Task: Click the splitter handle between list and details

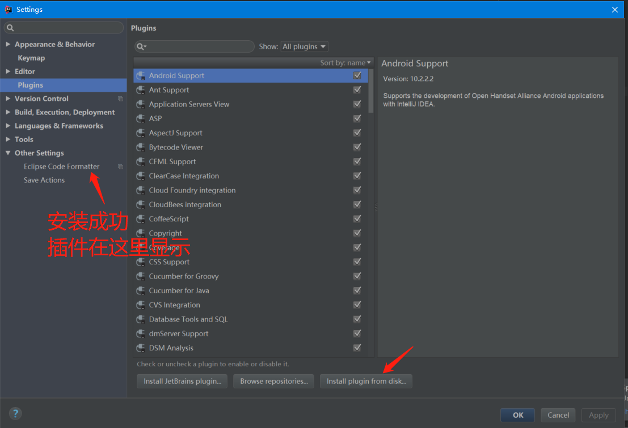Action: (376, 207)
